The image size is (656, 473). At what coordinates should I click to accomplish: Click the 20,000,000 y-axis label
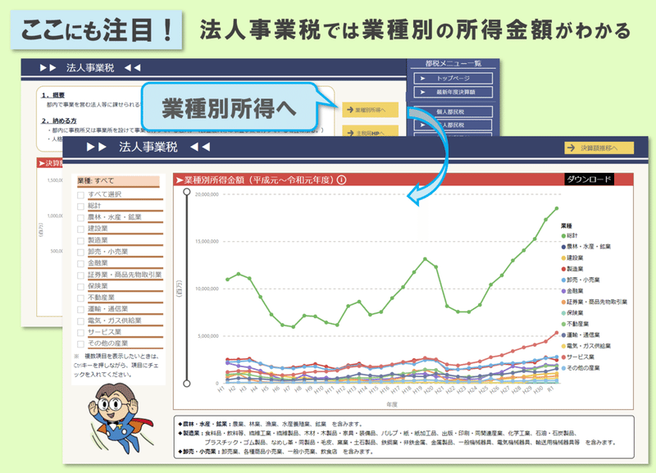pos(207,194)
